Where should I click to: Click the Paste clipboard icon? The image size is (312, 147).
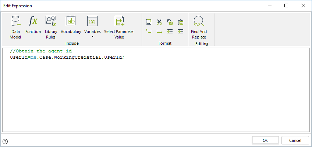click(x=180, y=22)
